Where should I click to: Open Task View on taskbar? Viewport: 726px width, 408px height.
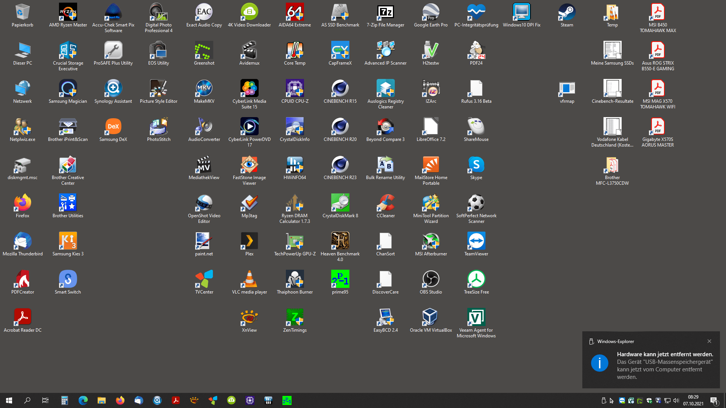pos(45,400)
